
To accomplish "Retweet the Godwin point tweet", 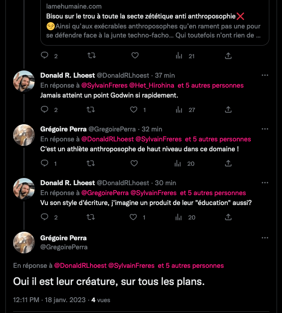I will click(91, 110).
